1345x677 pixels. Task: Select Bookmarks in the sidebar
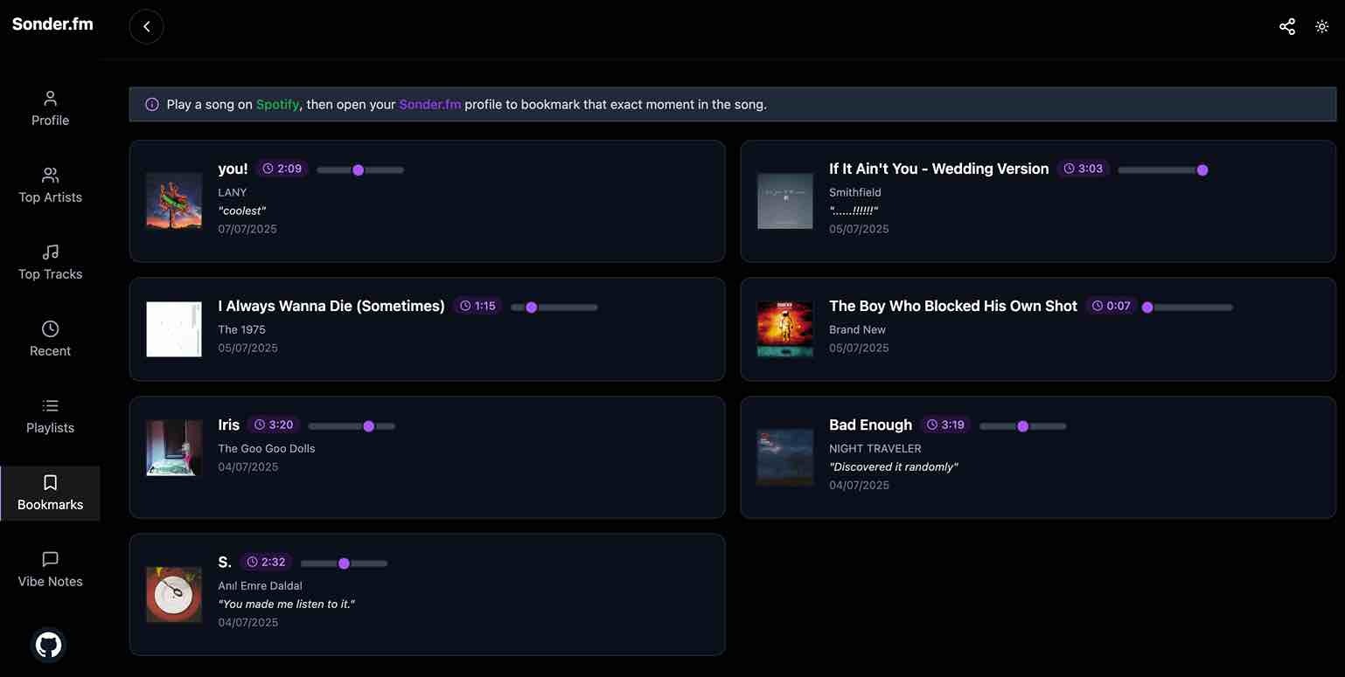click(50, 494)
